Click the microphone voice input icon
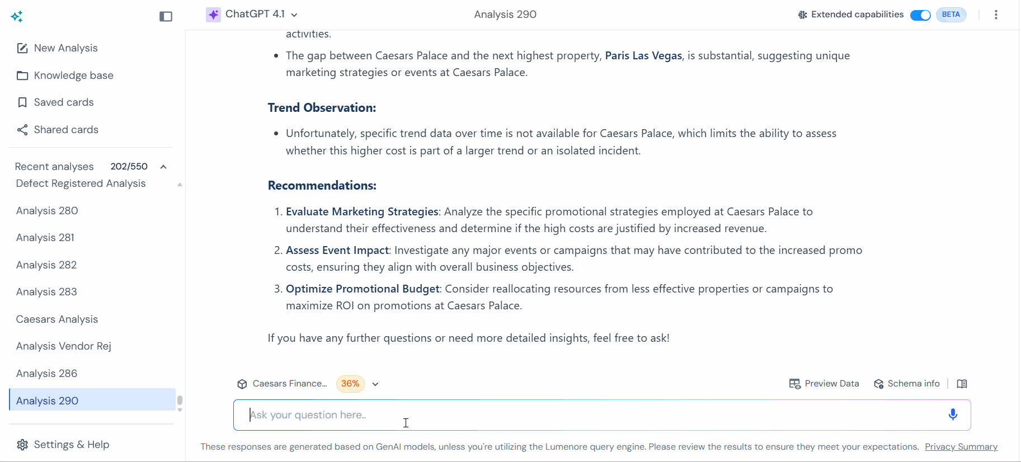1021x462 pixels. 953,414
